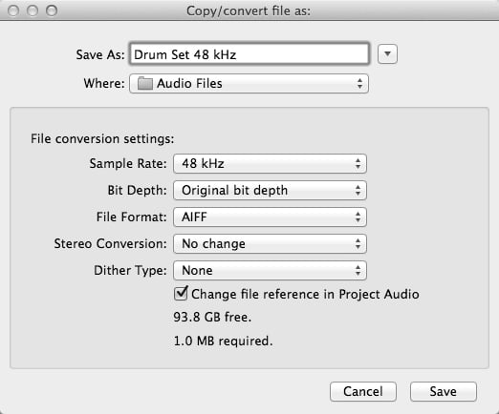Click the Cancel button
The height and width of the screenshot is (414, 499).
pos(363,391)
